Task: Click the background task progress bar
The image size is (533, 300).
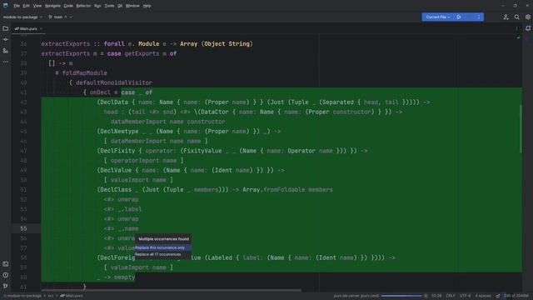Action: click(401, 296)
